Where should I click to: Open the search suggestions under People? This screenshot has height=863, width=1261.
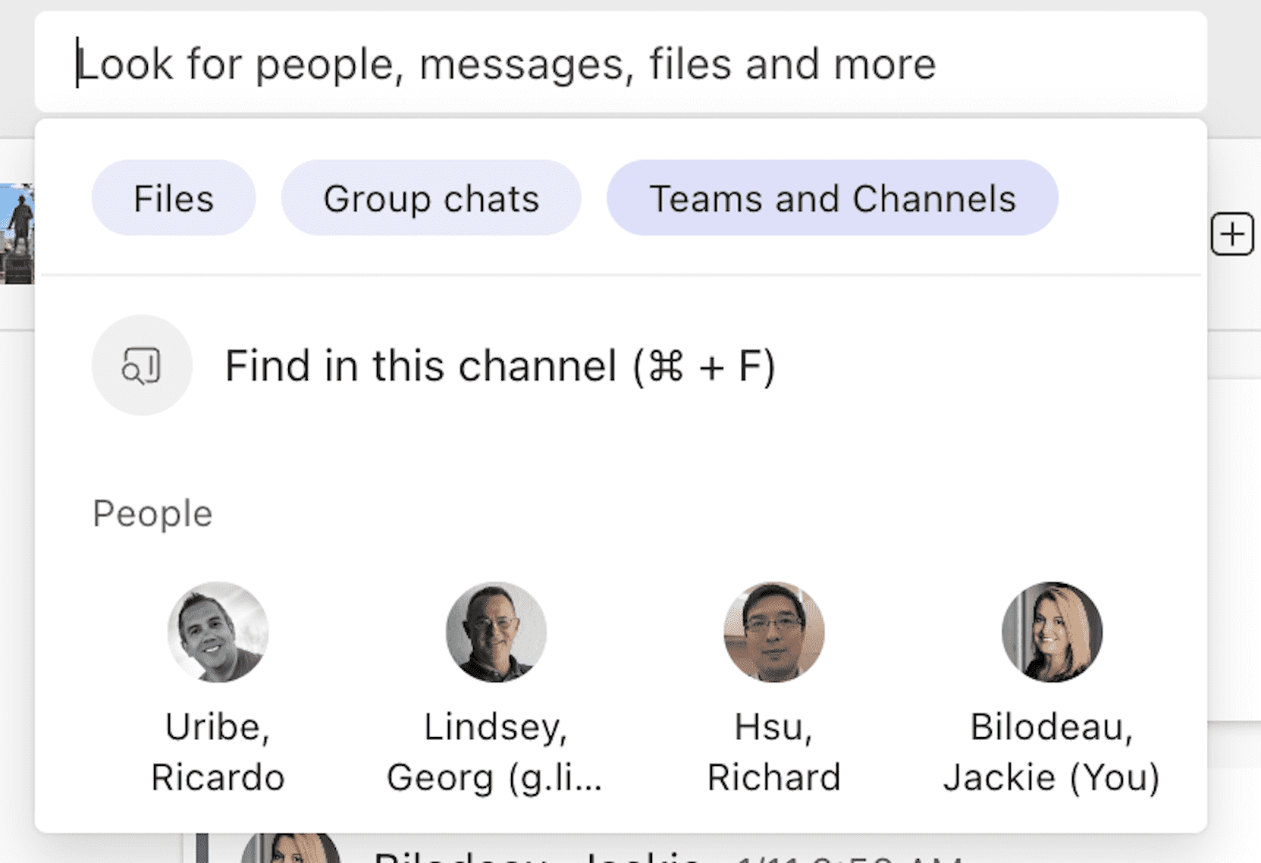(x=152, y=513)
